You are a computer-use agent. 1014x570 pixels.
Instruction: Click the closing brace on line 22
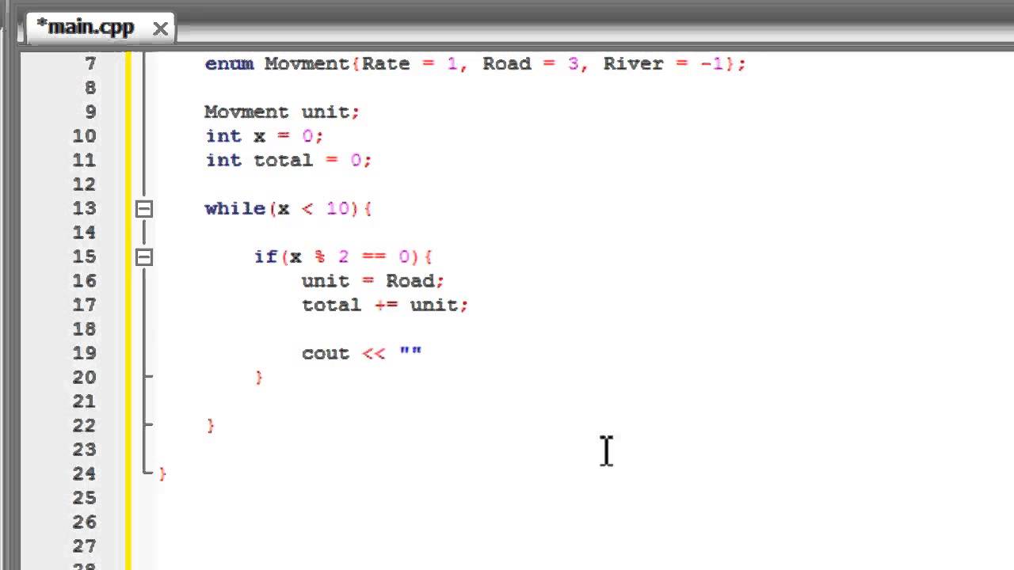coord(211,426)
